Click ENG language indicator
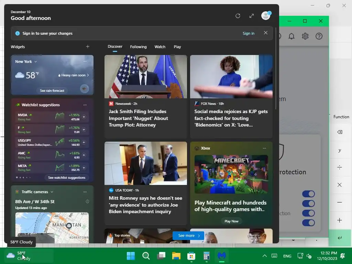The height and width of the screenshot is (264, 352). (x=287, y=256)
